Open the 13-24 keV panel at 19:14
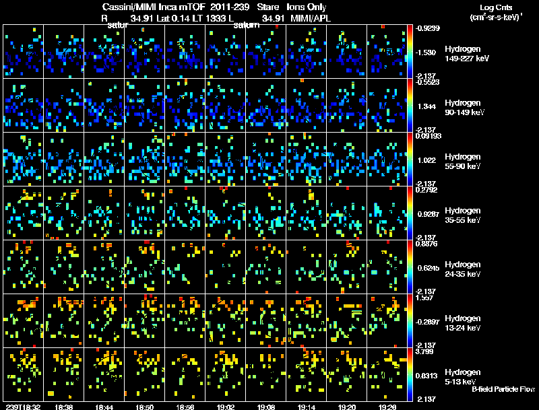The image size is (539, 410). (307, 320)
